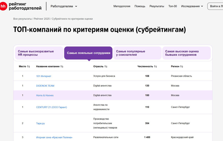The width and height of the screenshot is (223, 141).
Task: Click cell Развлекательные сети
Action: 106,137
